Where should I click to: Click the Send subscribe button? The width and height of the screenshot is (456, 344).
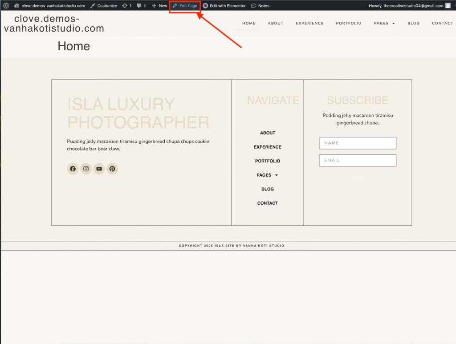[x=358, y=178]
